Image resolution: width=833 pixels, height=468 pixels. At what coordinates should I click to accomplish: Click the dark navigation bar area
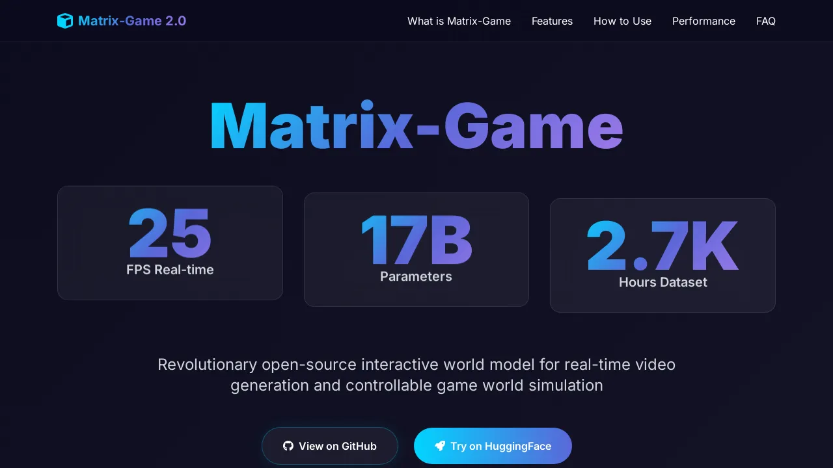point(293,20)
